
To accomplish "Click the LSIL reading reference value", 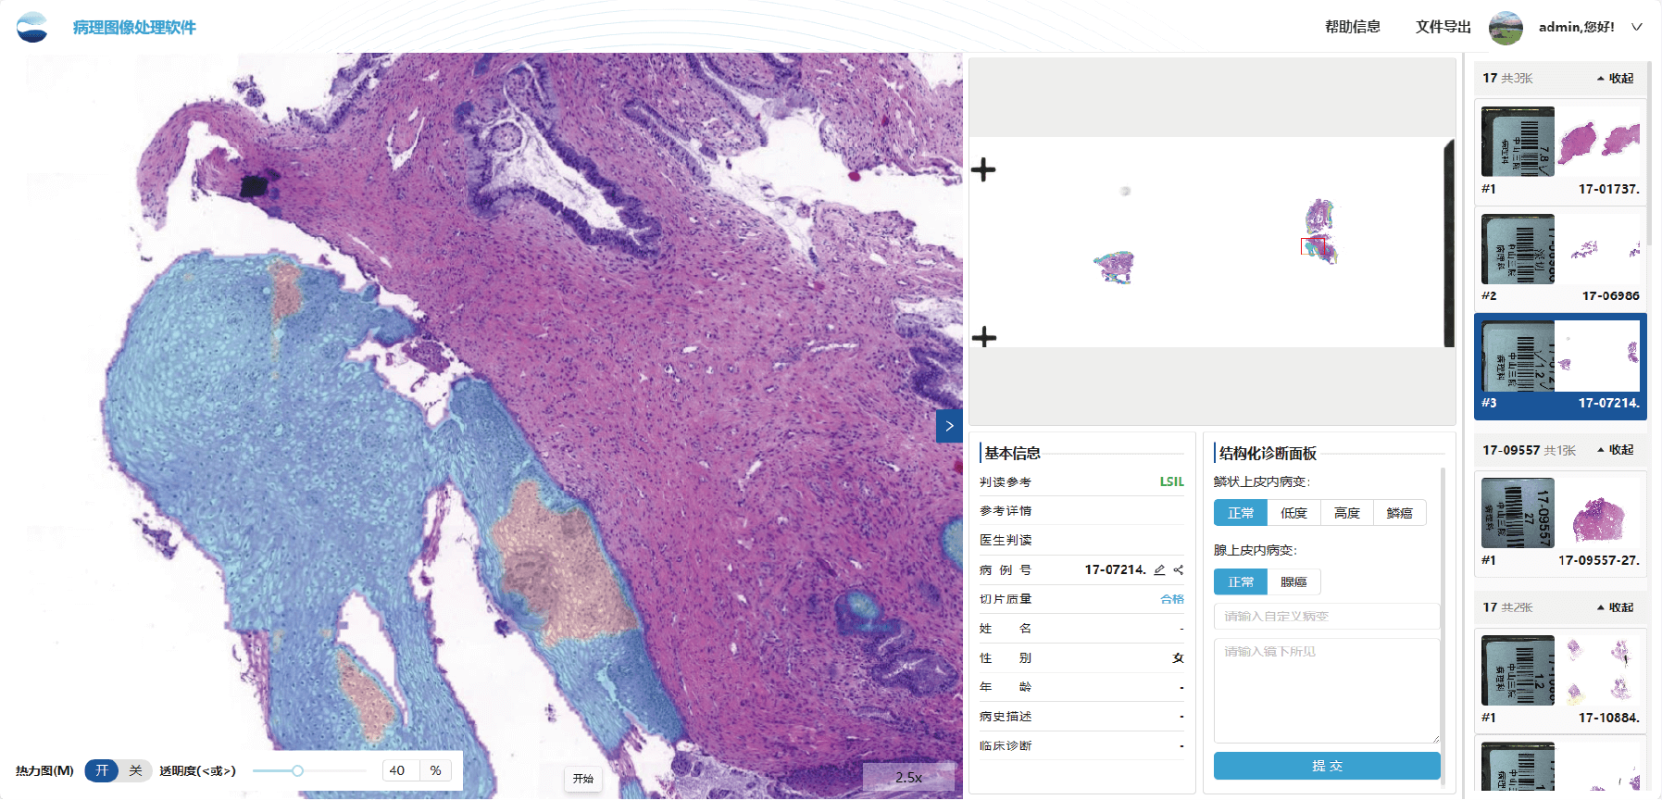I will tap(1171, 481).
